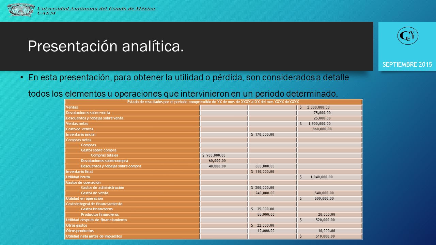Click 'Utilidad después de financiamiento' row label
Screen dimensions: 436x245
(96, 220)
